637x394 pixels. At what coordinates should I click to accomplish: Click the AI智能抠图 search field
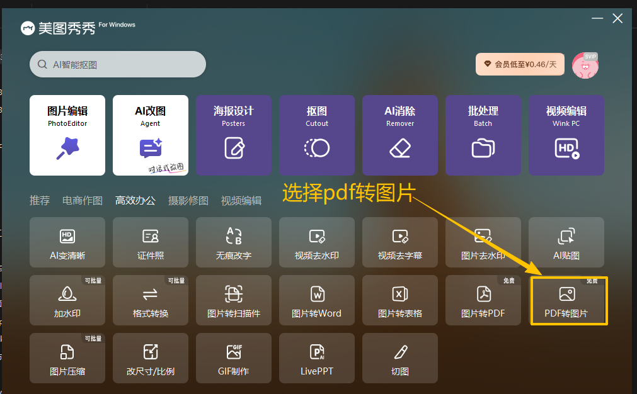pos(118,64)
